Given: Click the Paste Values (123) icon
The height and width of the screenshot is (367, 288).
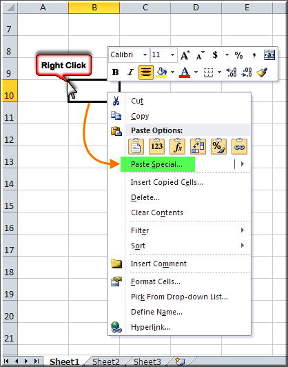Looking at the screenshot, I should (x=157, y=146).
